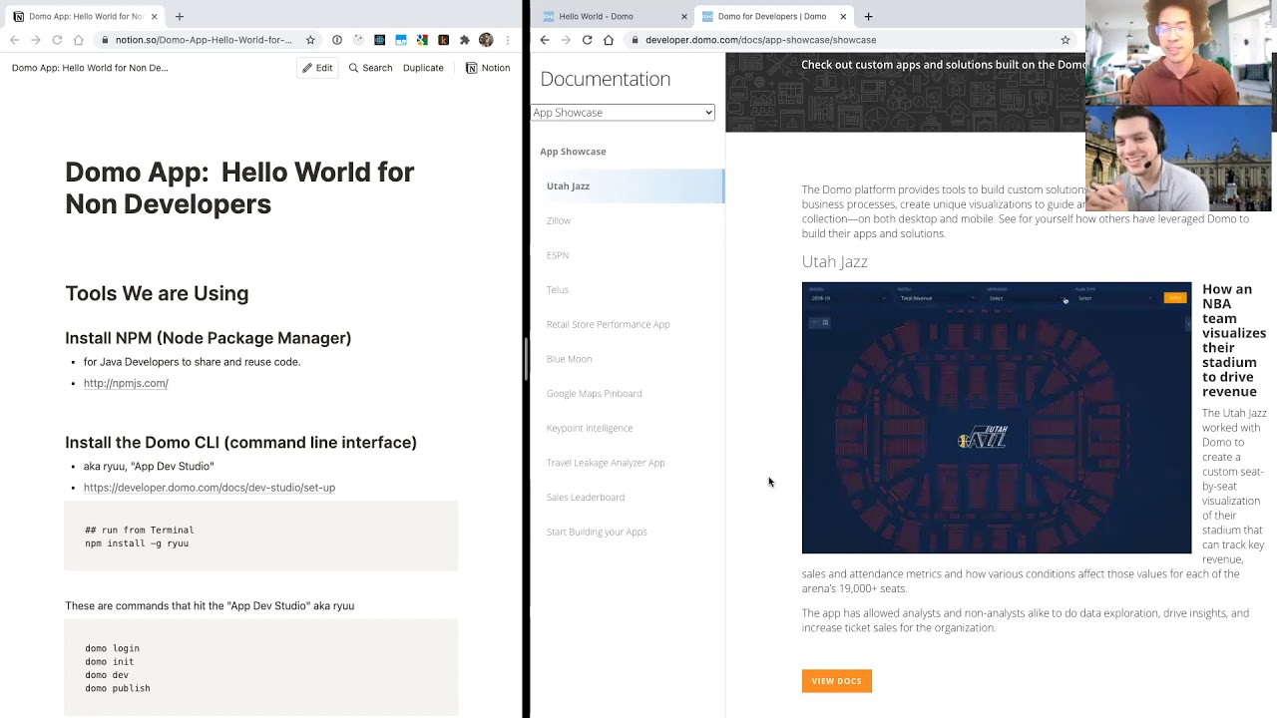
Task: Go forward in the Notion browser window
Action: click(36, 40)
